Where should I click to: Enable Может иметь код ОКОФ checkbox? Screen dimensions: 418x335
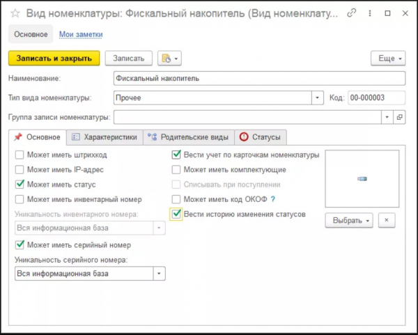tap(176, 199)
